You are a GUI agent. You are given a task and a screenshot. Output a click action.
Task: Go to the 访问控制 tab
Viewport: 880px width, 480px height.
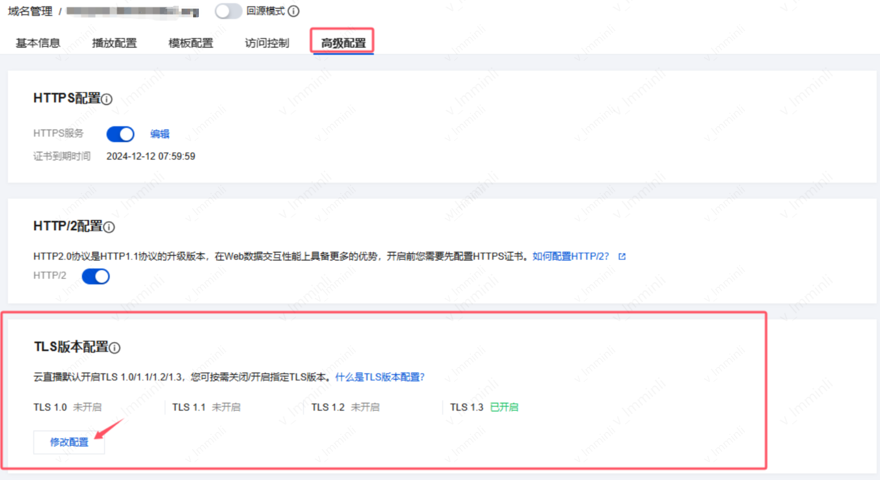[267, 43]
